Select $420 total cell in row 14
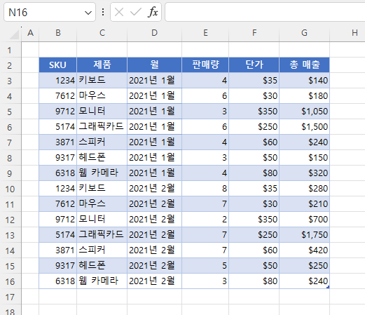 pyautogui.click(x=304, y=250)
